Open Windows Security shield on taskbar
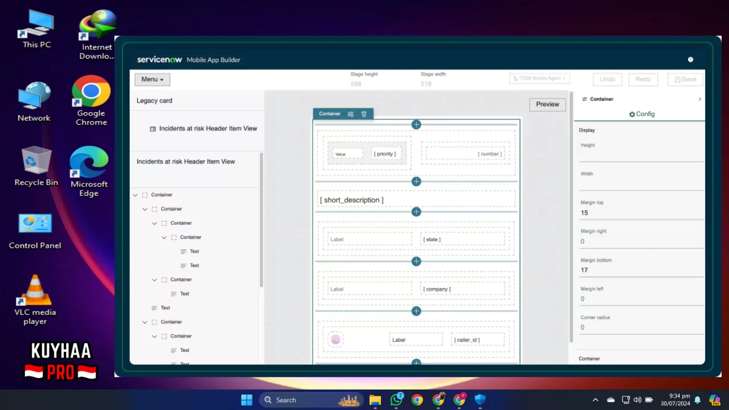 pyautogui.click(x=480, y=400)
